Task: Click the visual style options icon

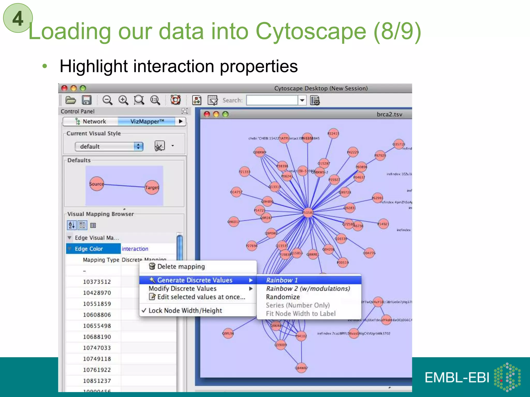Action: (x=160, y=146)
